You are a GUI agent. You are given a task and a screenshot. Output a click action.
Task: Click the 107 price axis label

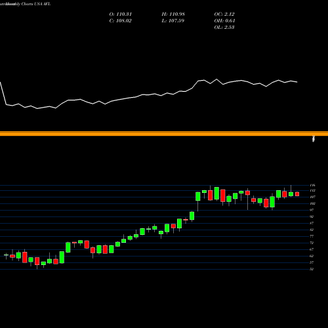312,197
